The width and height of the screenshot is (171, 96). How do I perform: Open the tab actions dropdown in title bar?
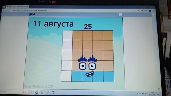click(4, 7)
